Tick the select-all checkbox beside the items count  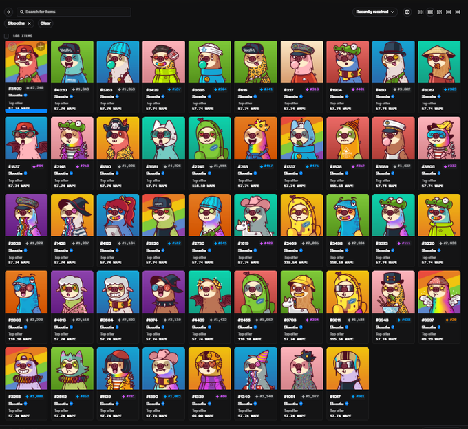click(6, 36)
